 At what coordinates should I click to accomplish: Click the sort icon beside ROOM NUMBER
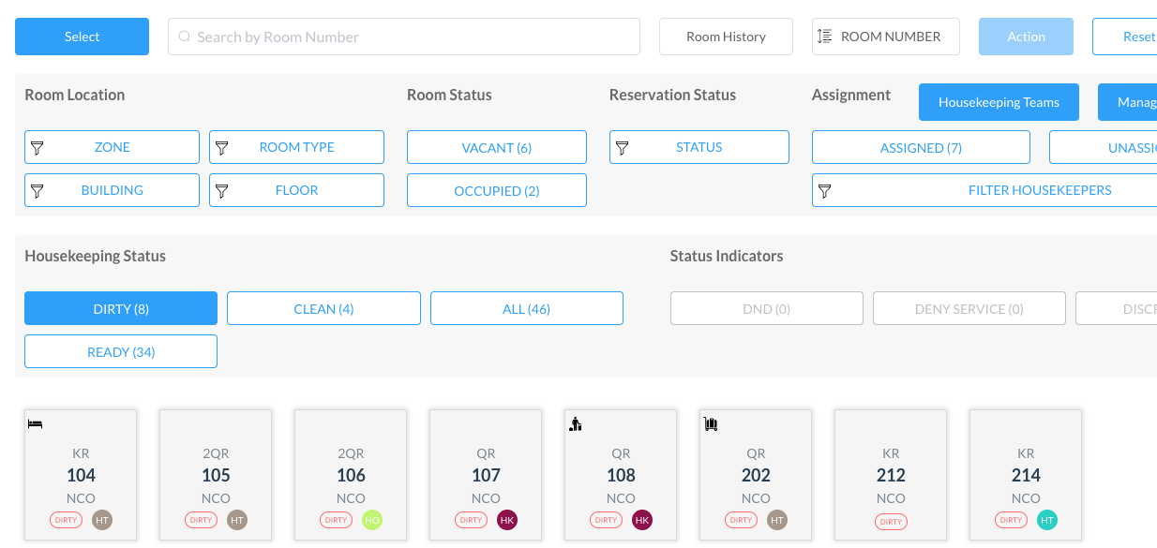tap(824, 37)
